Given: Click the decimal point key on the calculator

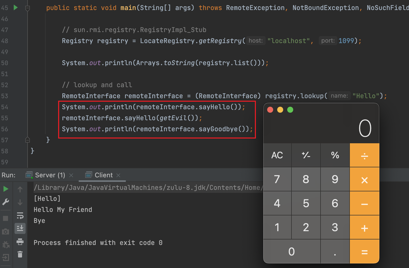Looking at the screenshot, I should 335,251.
